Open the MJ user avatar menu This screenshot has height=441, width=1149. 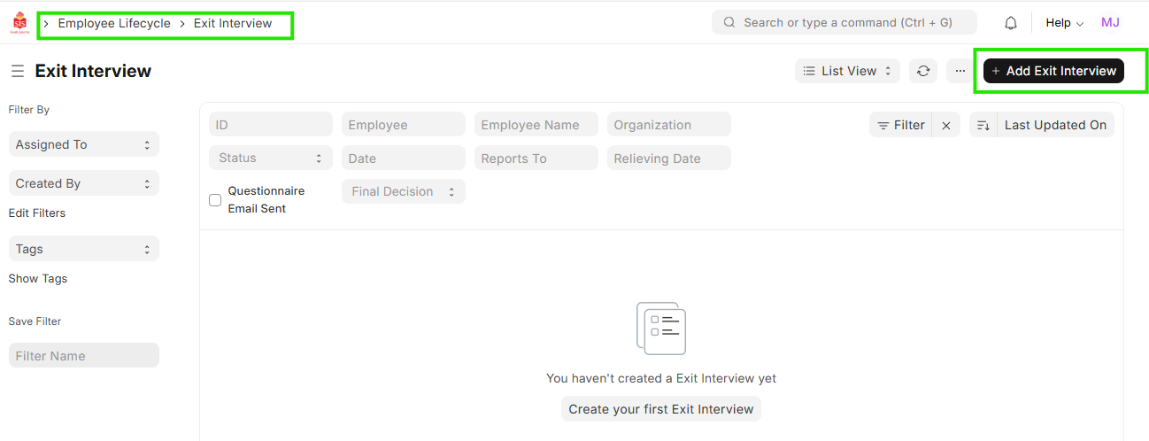coord(1110,23)
